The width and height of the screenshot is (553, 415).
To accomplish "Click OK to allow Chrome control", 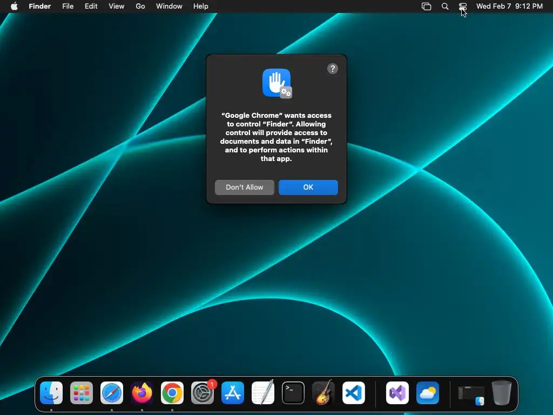I will (308, 188).
